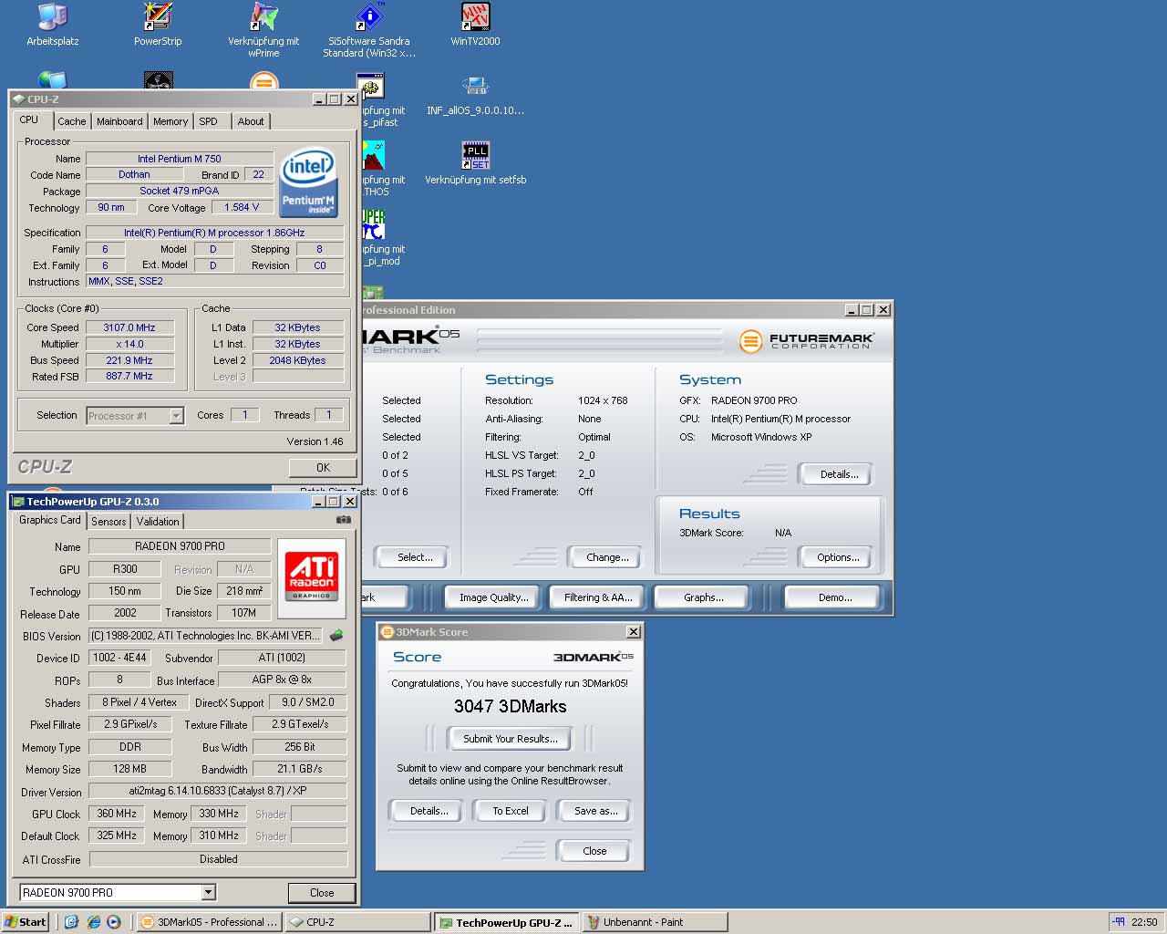Screen dimensions: 1167x934
Task: Click OK in the CPU-Z window
Action: pyautogui.click(x=323, y=467)
